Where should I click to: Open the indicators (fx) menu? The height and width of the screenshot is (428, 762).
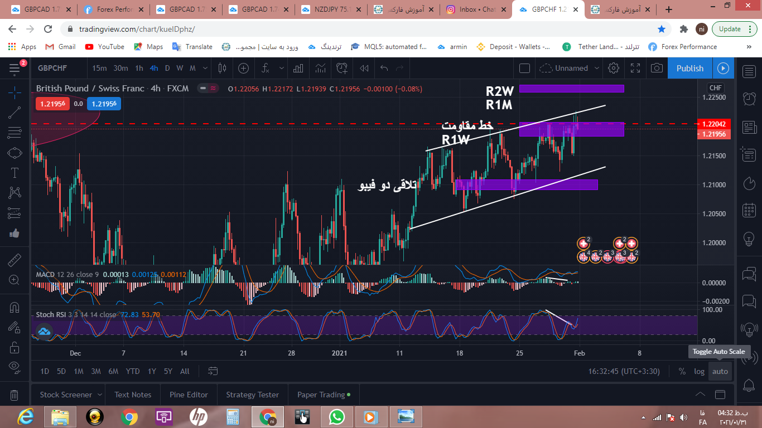[x=266, y=68]
